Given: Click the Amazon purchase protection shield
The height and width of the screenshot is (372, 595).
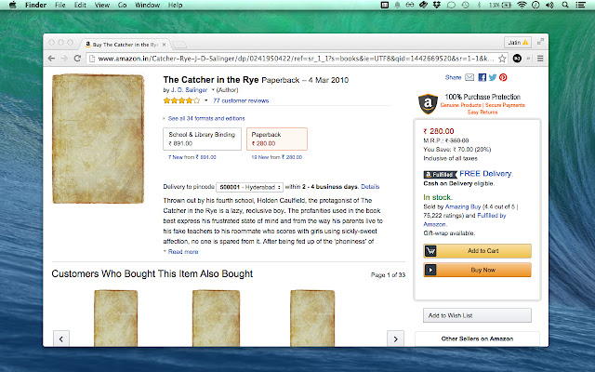Looking at the screenshot, I should point(428,103).
